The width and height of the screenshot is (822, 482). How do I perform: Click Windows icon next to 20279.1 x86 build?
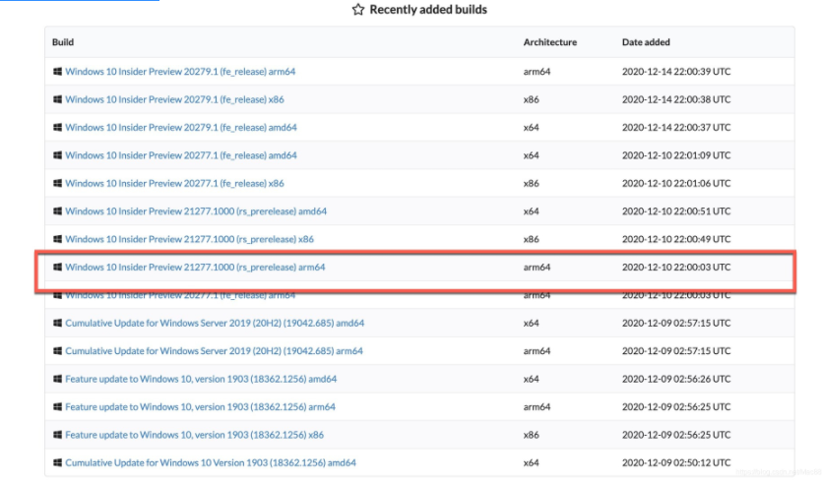58,99
